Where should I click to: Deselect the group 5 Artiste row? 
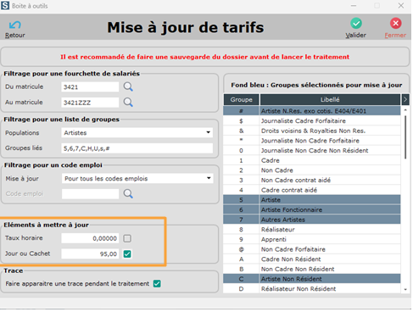312,200
